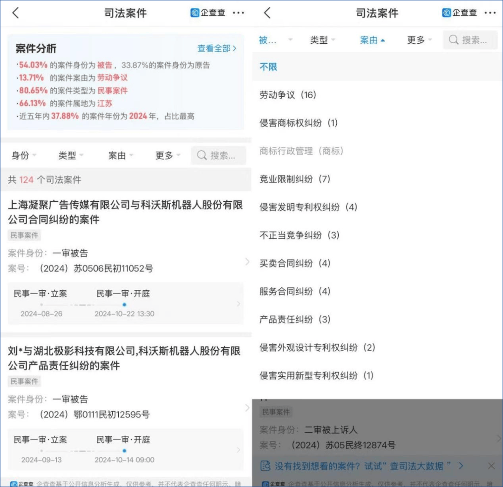Click the 2024-10-14 开庭 timeline dot
The width and height of the screenshot is (503, 487).
124,450
